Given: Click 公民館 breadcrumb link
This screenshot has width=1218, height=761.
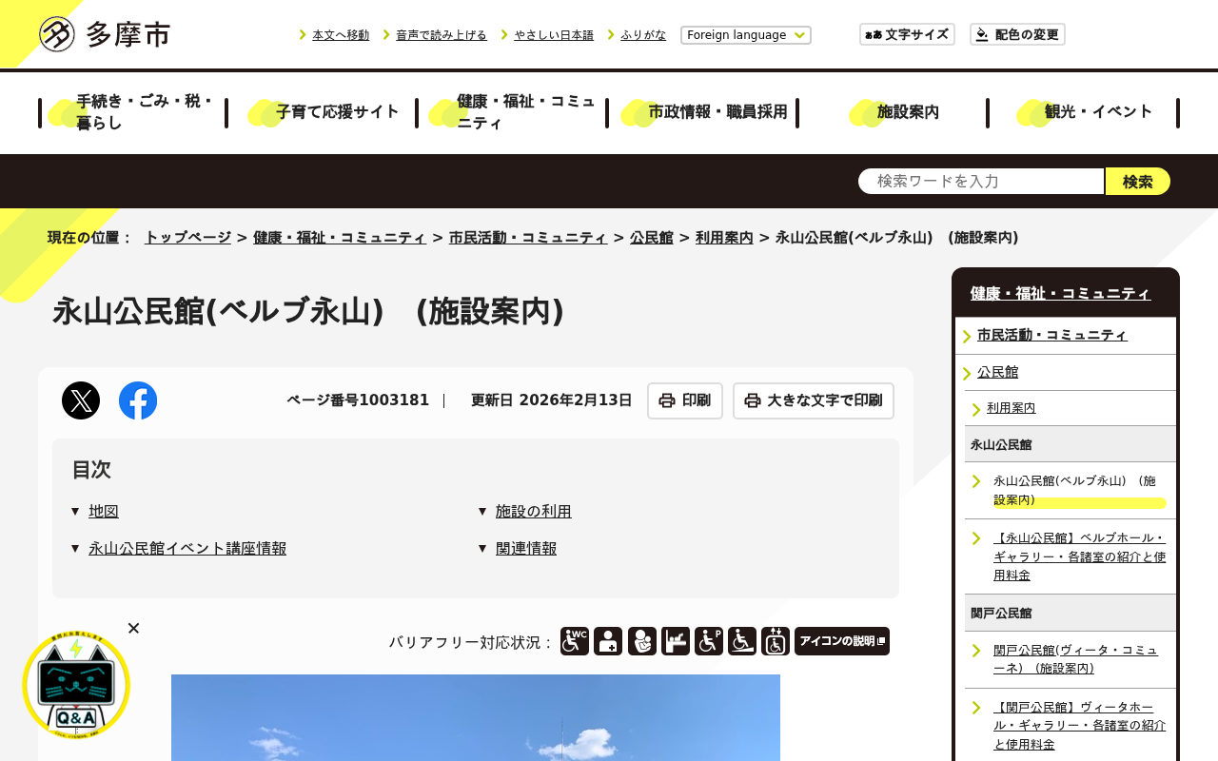Looking at the screenshot, I should (652, 238).
